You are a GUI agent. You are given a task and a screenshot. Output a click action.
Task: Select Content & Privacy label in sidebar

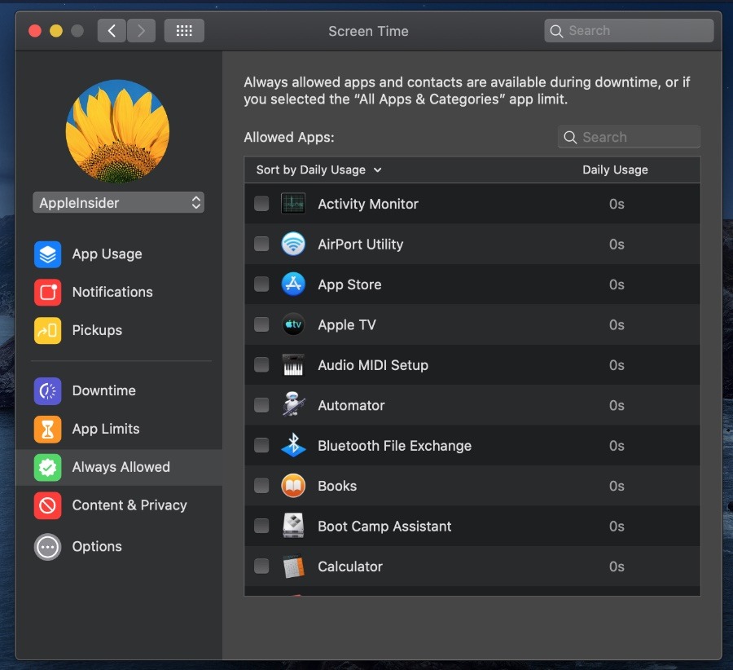[129, 505]
